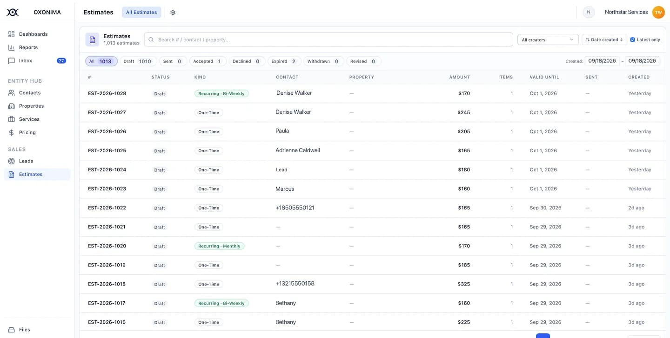Screen dimensions: 670x338
Task: Click contact Adrienne Caldwell
Action: click(298, 150)
